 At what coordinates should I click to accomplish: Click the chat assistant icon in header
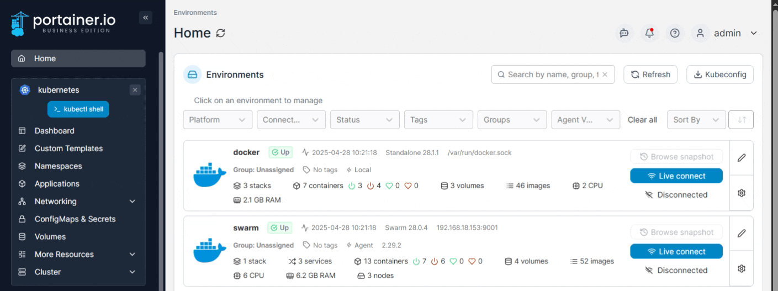(624, 33)
